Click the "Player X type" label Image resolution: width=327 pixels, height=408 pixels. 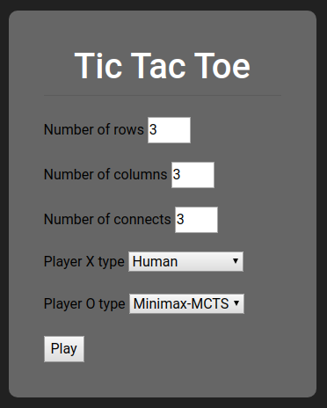[84, 262]
